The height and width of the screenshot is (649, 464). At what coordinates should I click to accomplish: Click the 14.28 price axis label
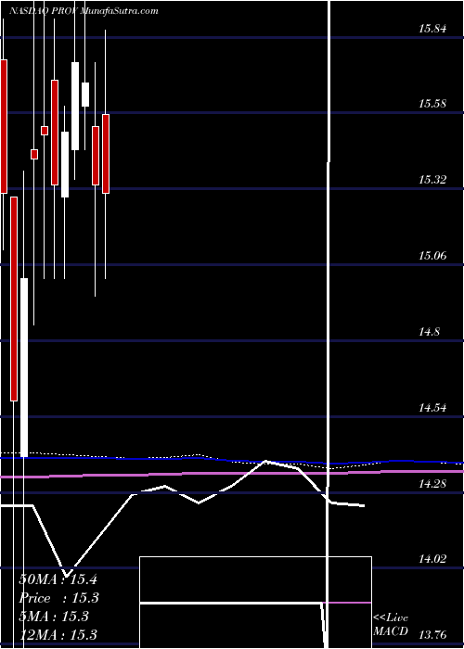point(432,483)
